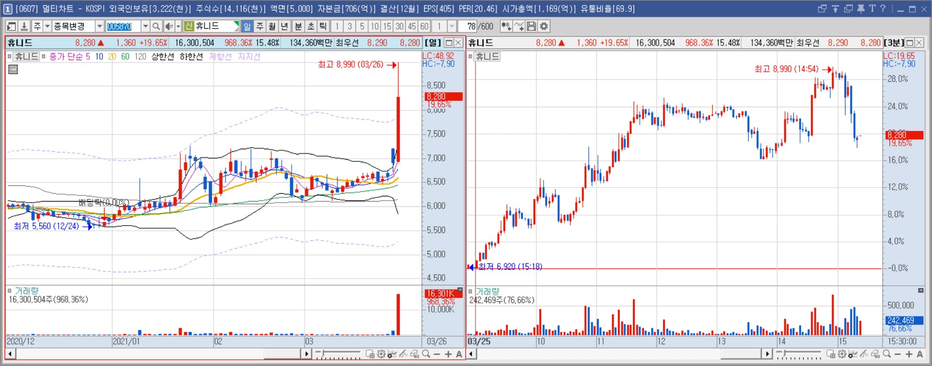Set interval to 15 units
Screen dimensions: 932x366
(x=387, y=26)
